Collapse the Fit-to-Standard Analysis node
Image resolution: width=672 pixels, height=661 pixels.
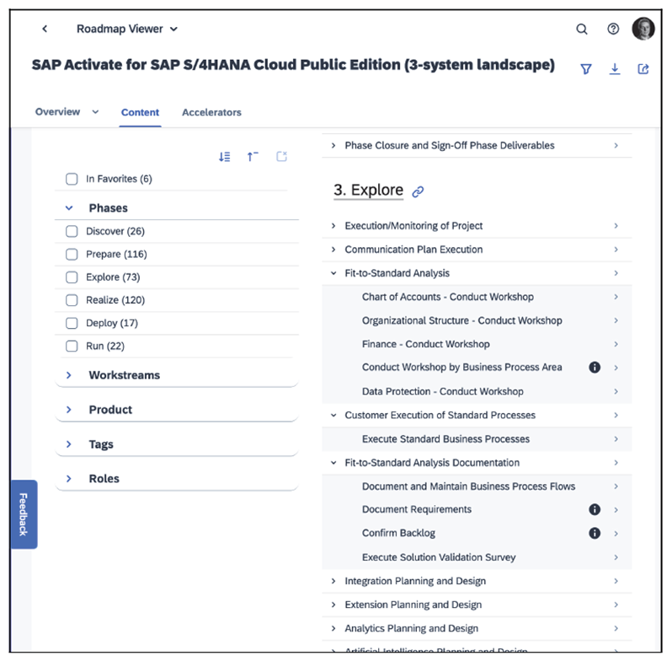click(x=333, y=273)
